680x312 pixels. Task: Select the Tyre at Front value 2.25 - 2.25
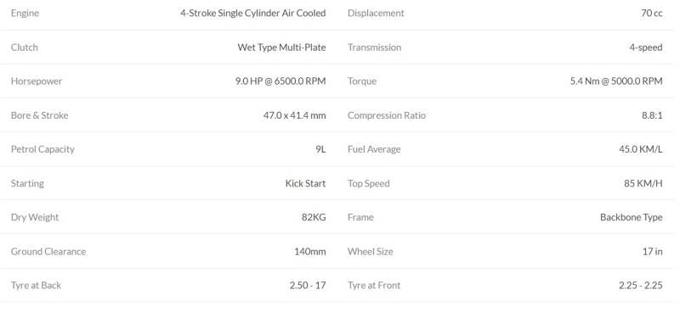point(641,285)
